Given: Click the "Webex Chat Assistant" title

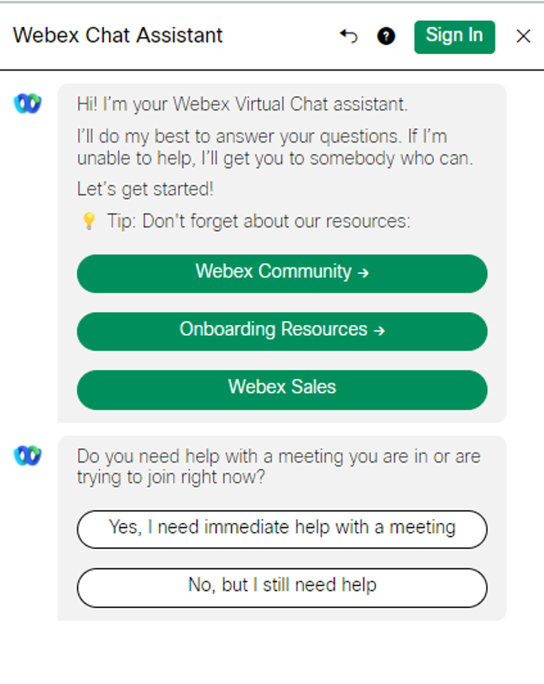Looking at the screenshot, I should click(118, 36).
